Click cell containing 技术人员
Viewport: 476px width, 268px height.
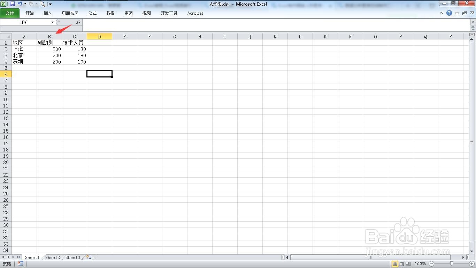coord(74,43)
